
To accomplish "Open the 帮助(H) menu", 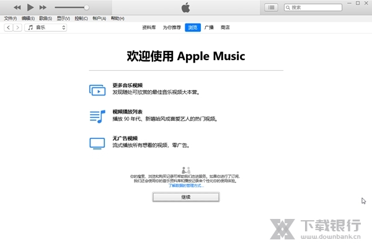I will [x=117, y=18].
